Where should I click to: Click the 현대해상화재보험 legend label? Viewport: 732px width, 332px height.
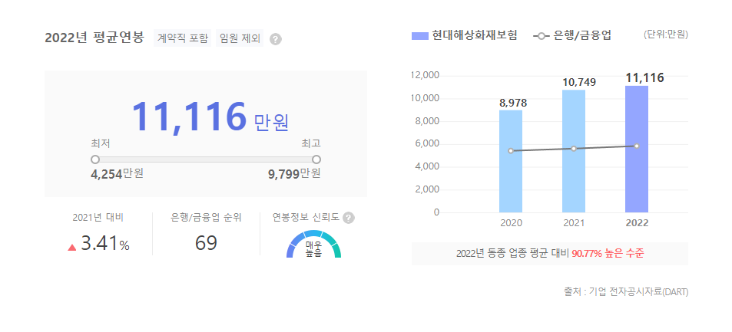click(475, 35)
